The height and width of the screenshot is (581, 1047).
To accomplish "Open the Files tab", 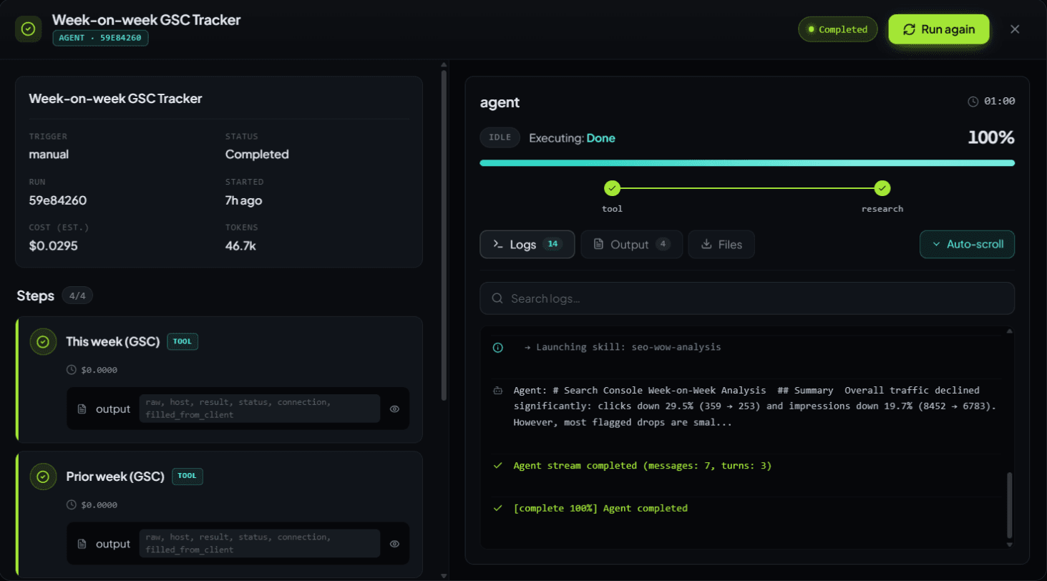I will (721, 244).
